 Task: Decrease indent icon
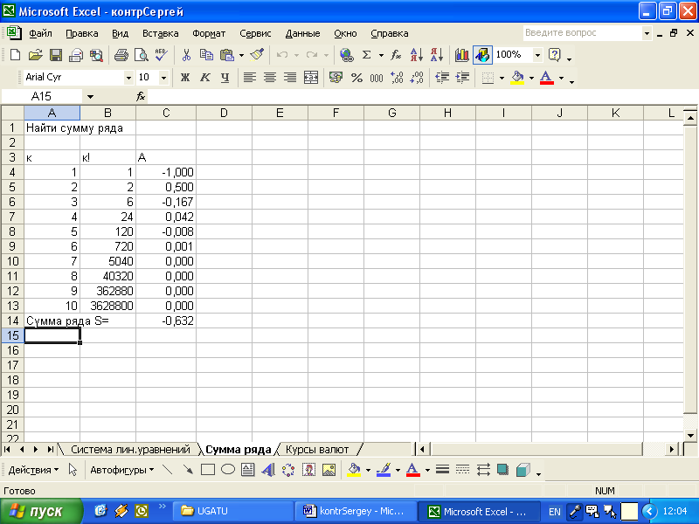(442, 78)
